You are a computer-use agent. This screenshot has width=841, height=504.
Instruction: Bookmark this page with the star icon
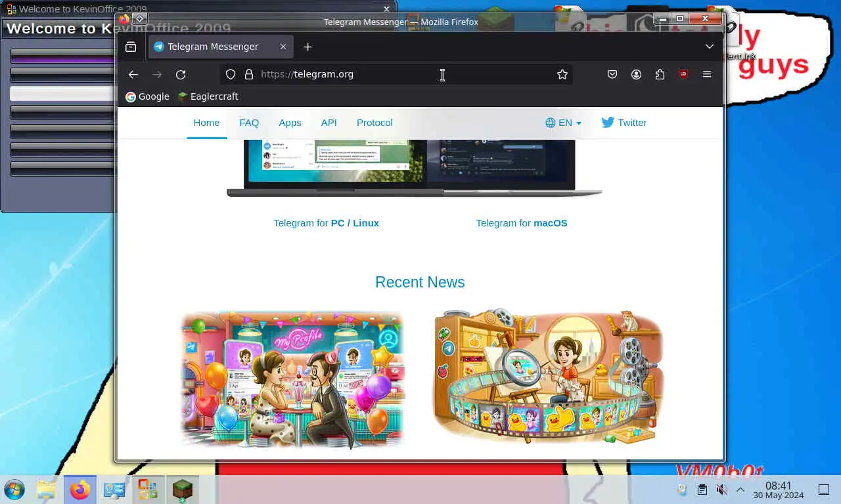click(x=562, y=74)
